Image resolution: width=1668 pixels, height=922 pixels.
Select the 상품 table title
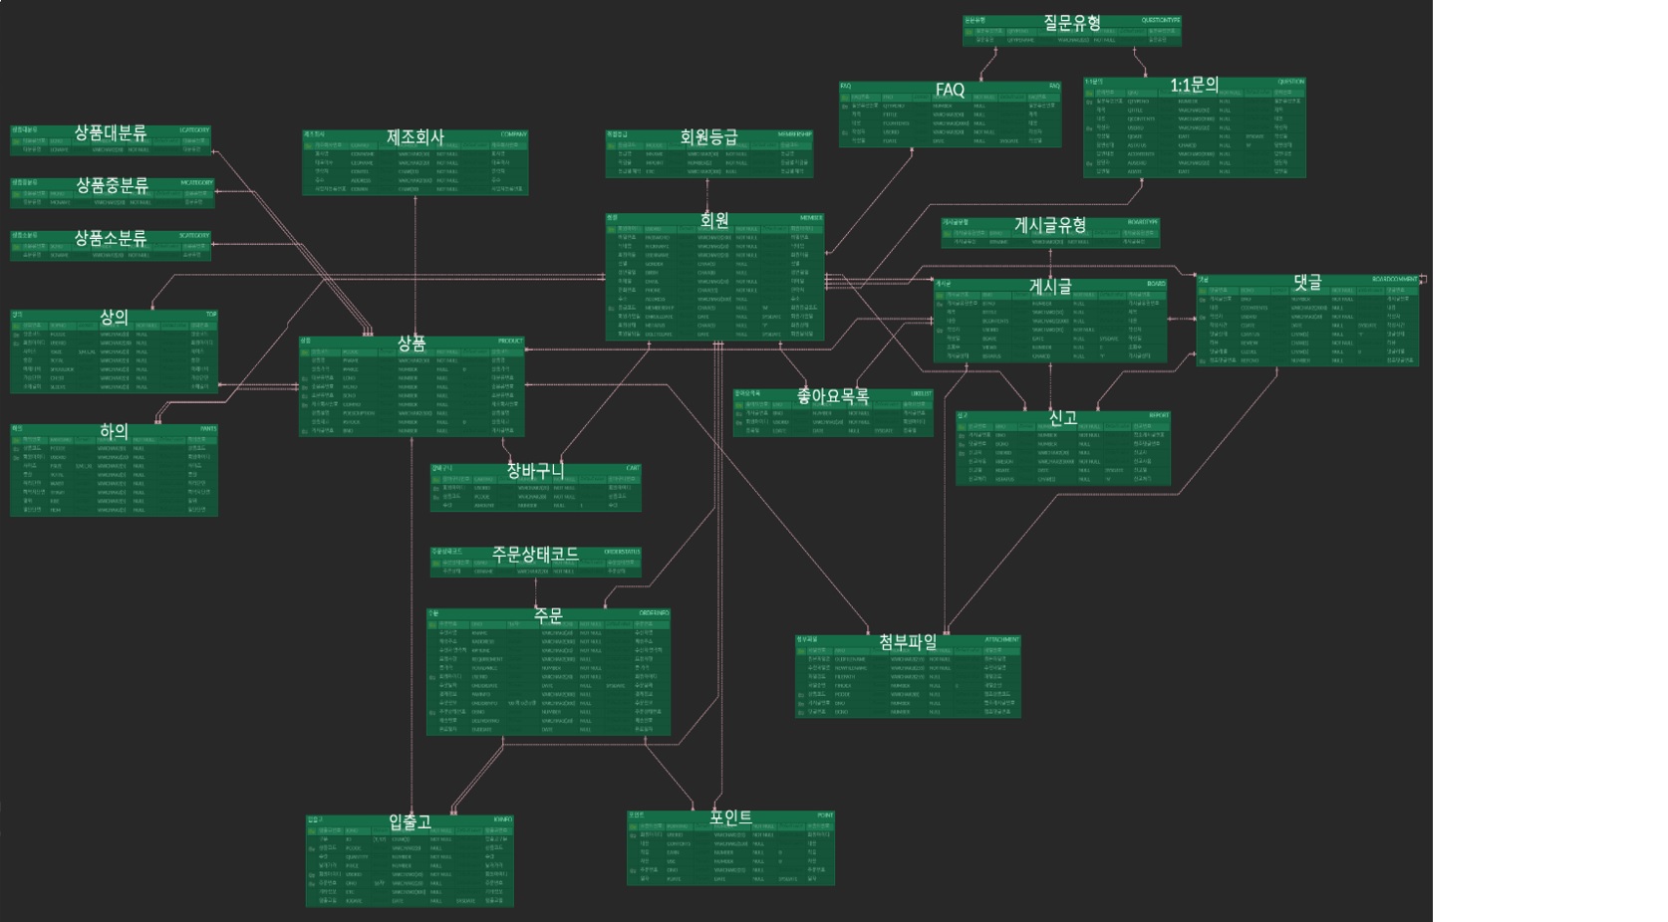tap(412, 344)
